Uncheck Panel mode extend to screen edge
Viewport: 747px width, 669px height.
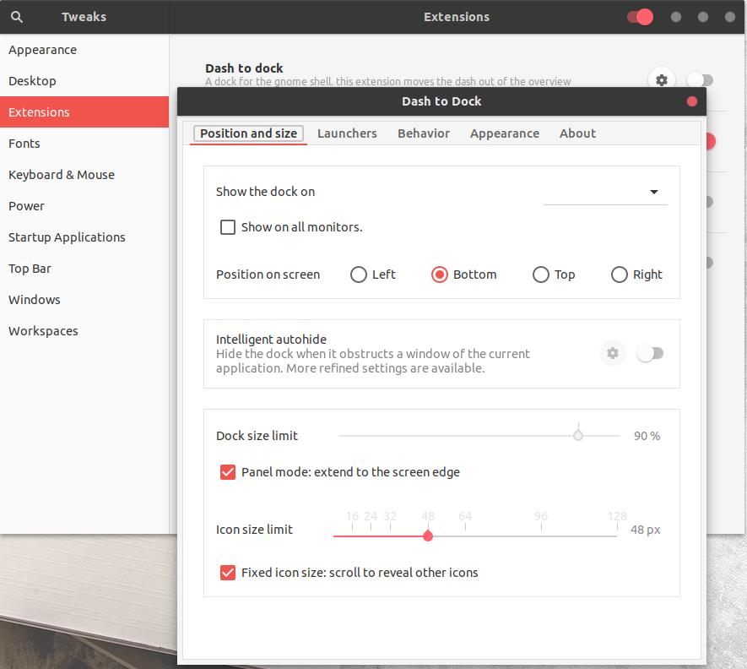click(228, 472)
